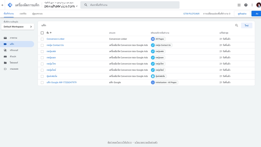Open the กดปุ่มไลน์ tag link
261x147 pixels.
tap(51, 70)
